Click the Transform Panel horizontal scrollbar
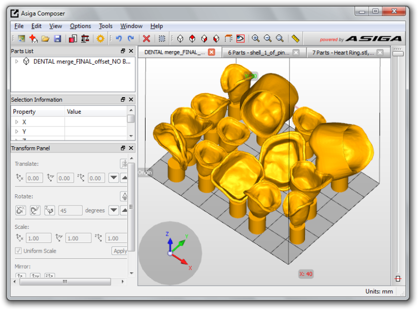 [66, 282]
